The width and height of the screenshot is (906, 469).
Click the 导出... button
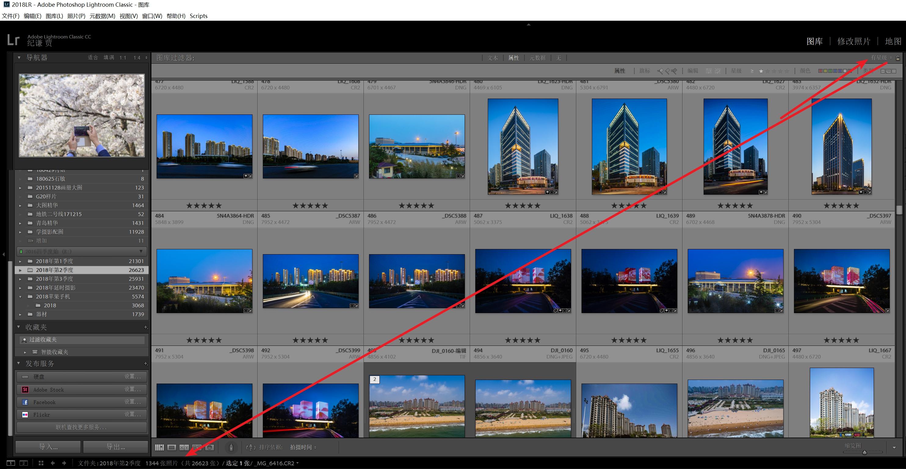point(116,446)
